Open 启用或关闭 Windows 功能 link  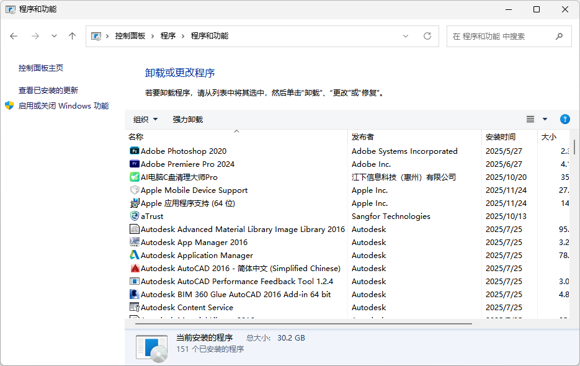(x=63, y=106)
